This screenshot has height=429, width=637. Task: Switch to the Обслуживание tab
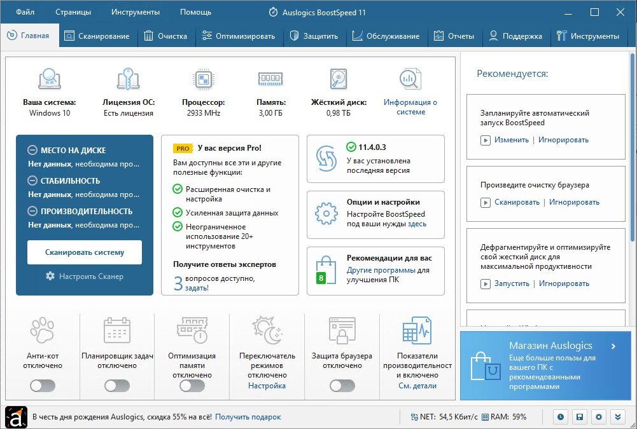386,36
